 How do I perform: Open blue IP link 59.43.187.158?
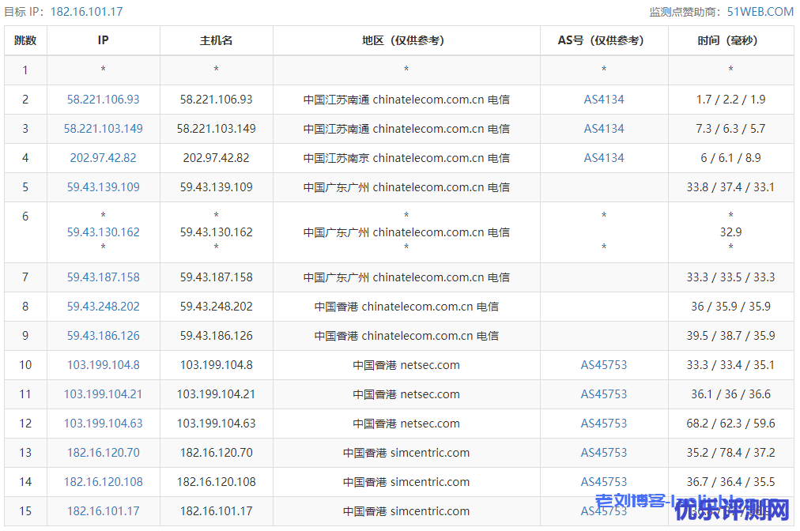point(104,277)
